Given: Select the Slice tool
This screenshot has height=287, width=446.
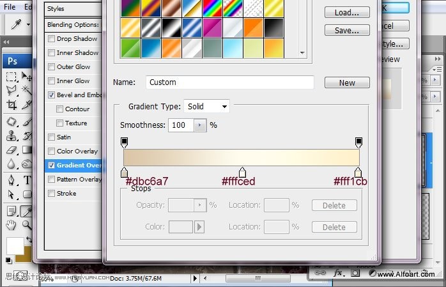Looking at the screenshot, I should pos(27,105).
